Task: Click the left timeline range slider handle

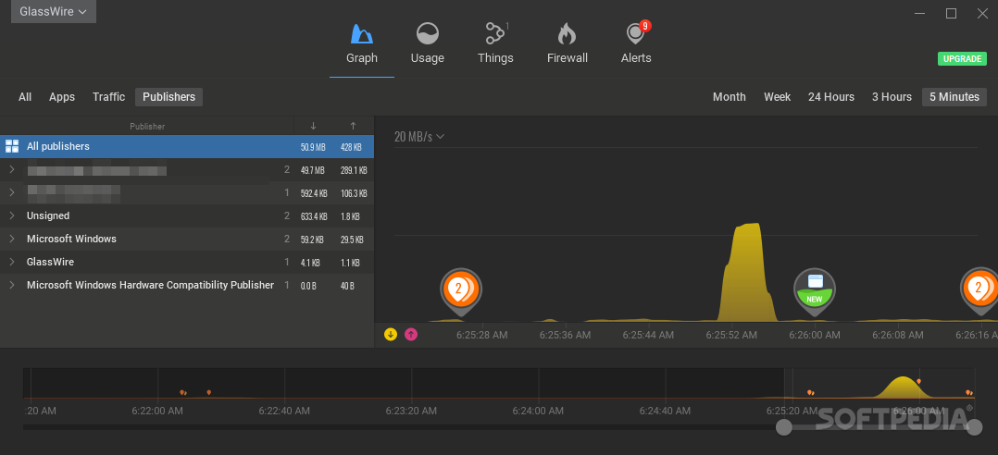Action: [x=783, y=427]
